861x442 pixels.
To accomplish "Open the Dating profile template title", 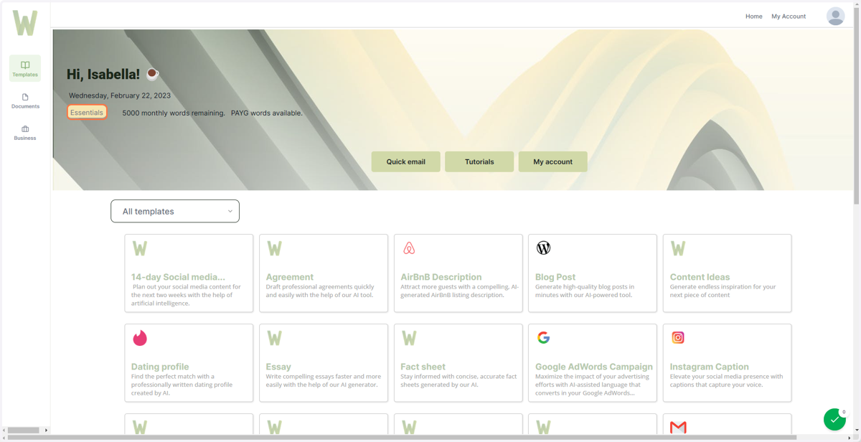I will tap(160, 367).
